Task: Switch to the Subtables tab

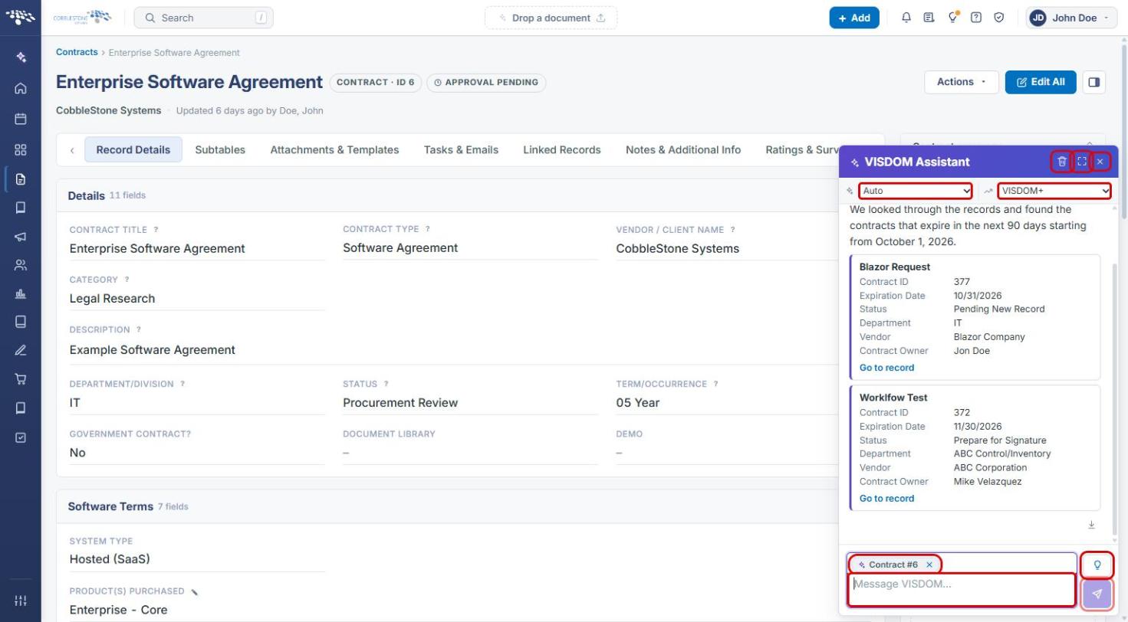Action: pyautogui.click(x=220, y=149)
